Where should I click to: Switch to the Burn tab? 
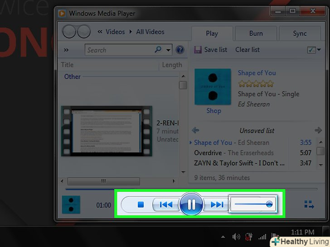point(256,33)
